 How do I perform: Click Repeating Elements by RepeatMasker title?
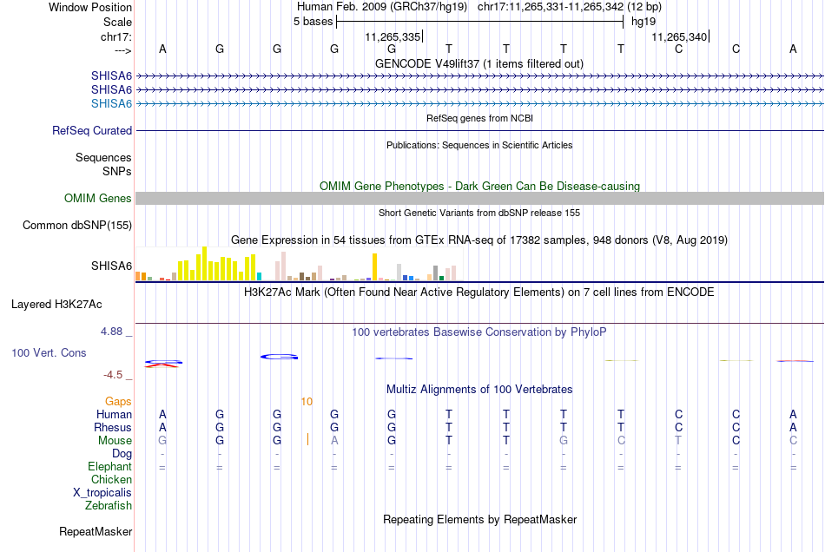tap(479, 519)
